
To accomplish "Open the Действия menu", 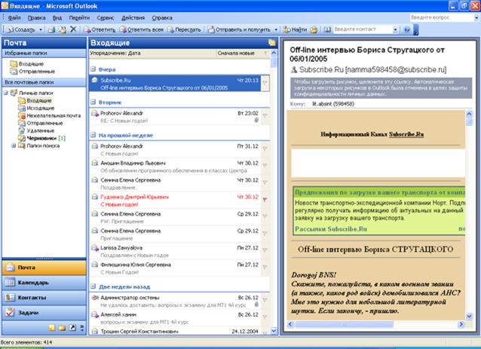I will coord(133,18).
